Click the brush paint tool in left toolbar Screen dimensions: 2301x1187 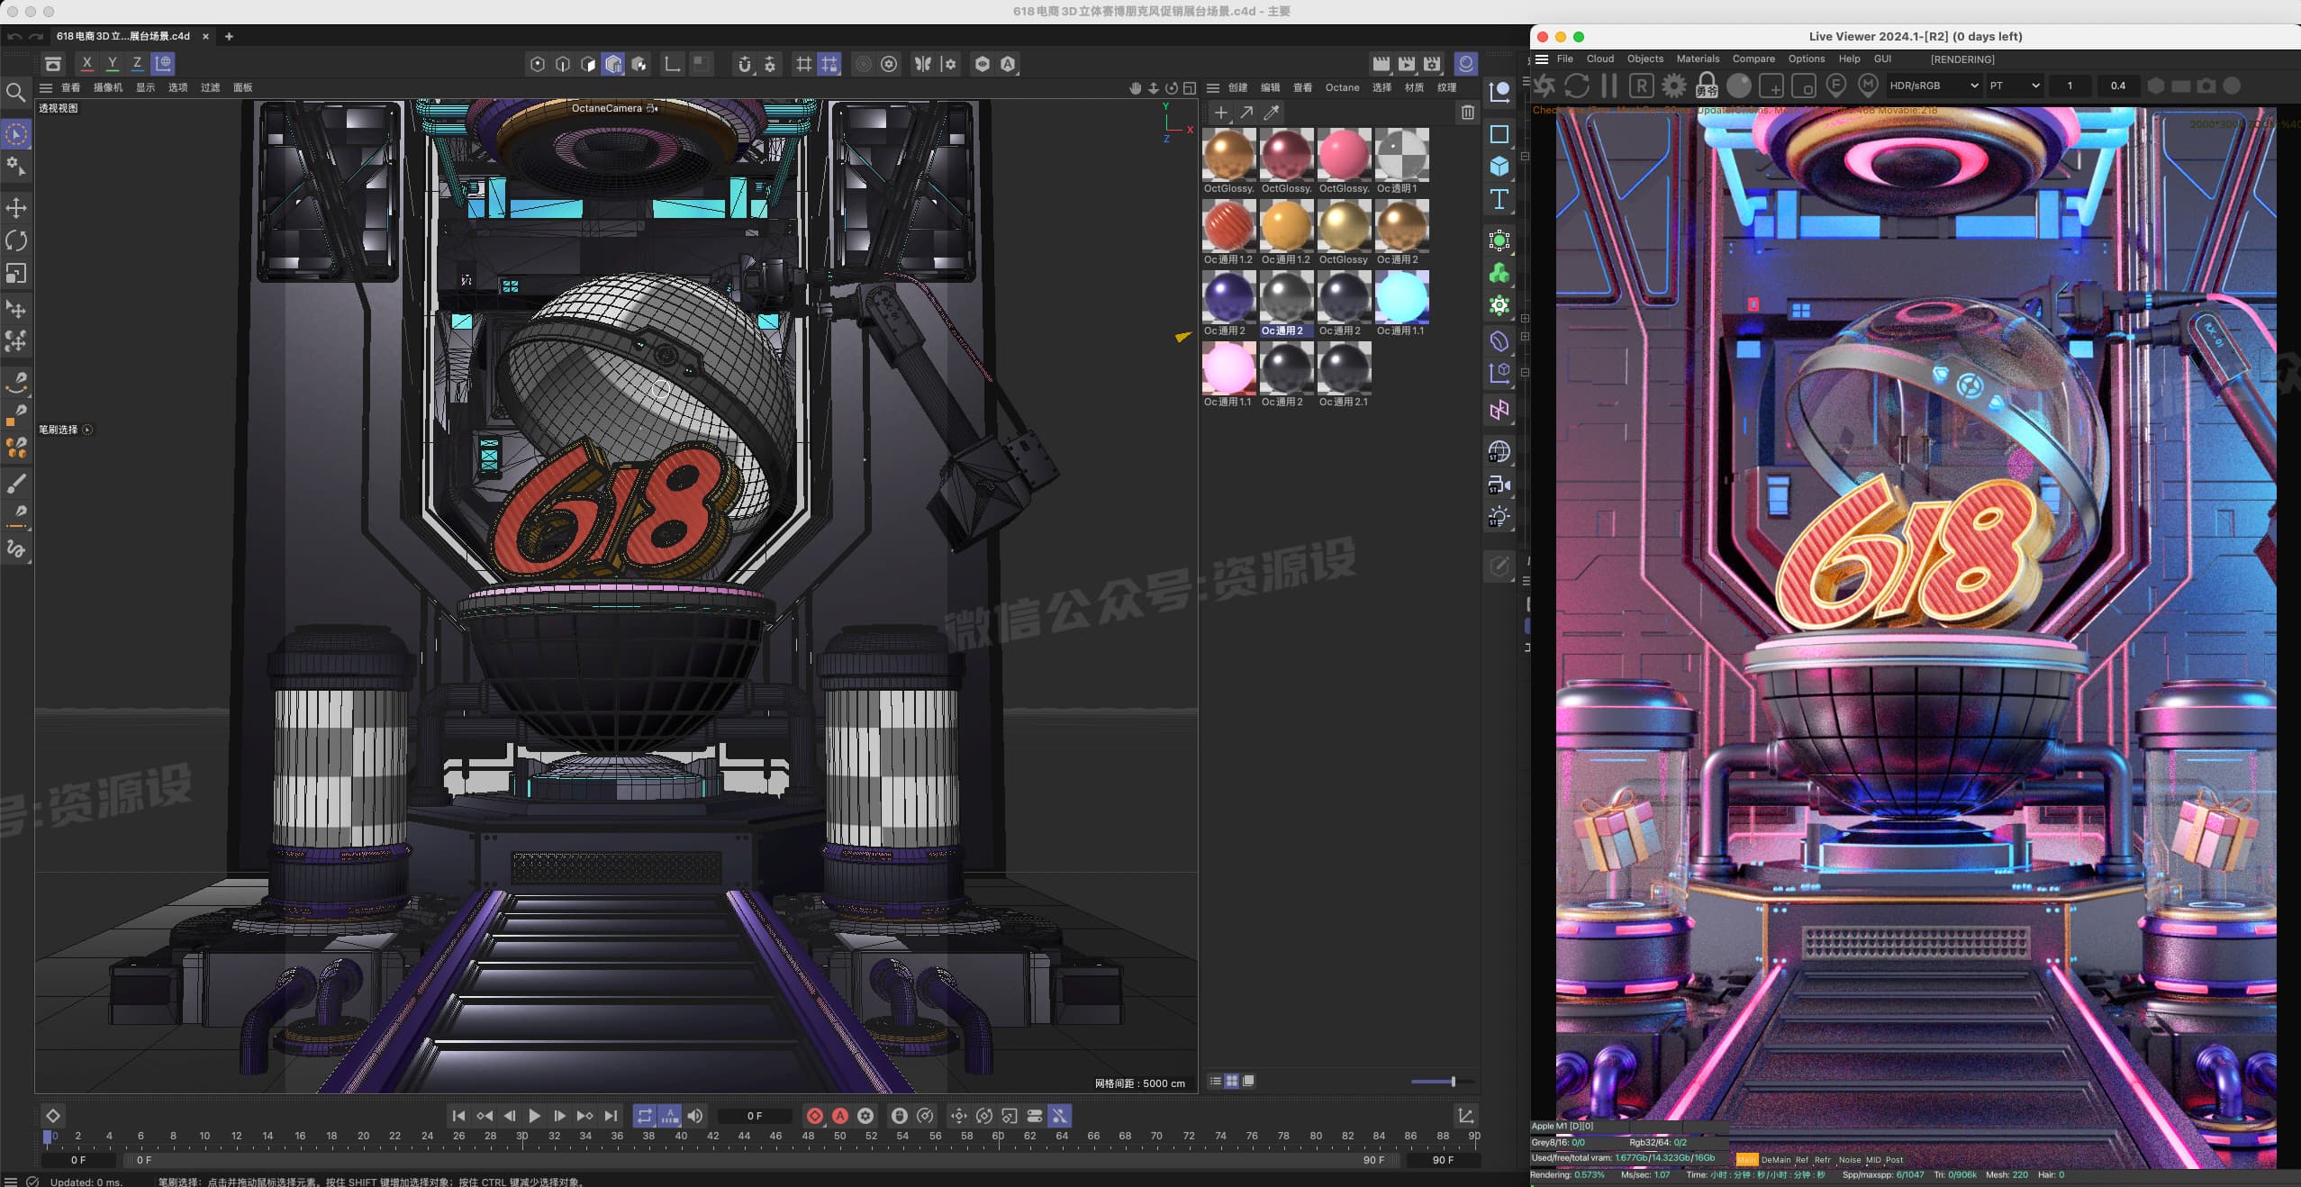[16, 484]
